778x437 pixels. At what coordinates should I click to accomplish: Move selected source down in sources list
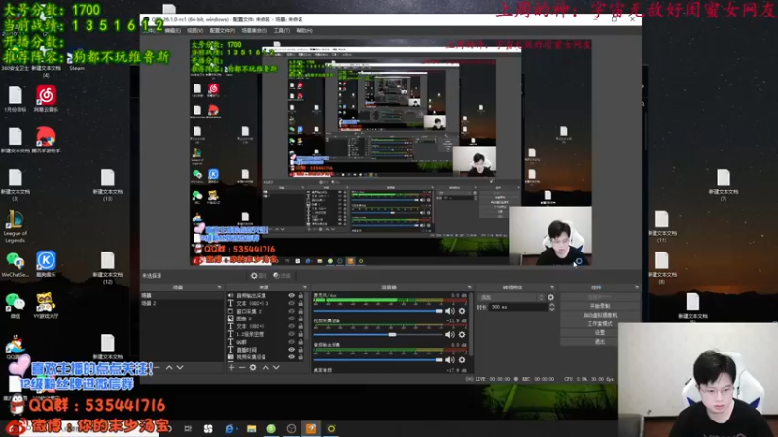point(276,368)
